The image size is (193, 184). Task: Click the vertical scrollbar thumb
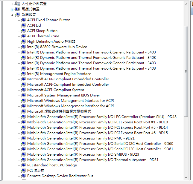pyautogui.click(x=186, y=71)
